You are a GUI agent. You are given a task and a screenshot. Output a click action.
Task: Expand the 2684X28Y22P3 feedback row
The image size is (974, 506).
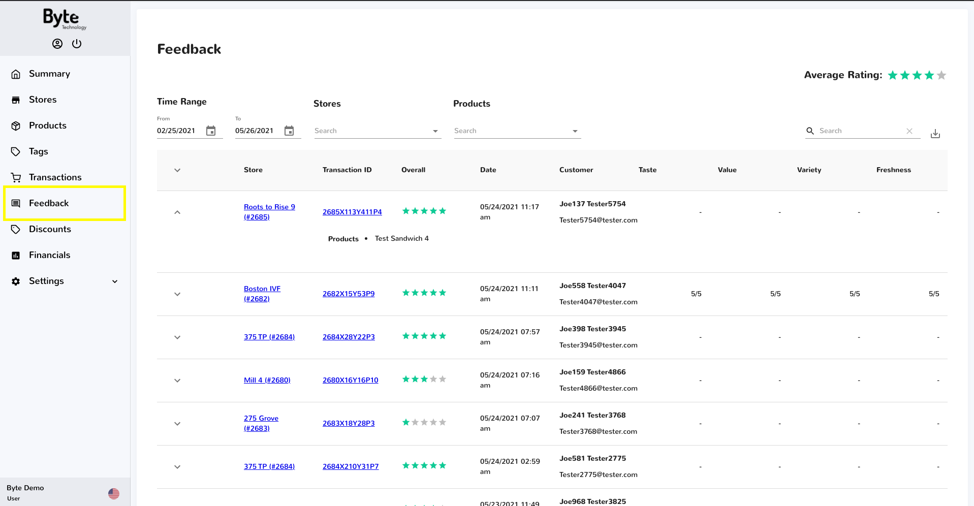tap(177, 337)
